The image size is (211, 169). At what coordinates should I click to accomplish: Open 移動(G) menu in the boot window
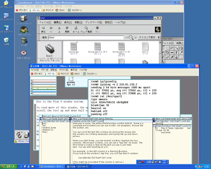coord(78,22)
